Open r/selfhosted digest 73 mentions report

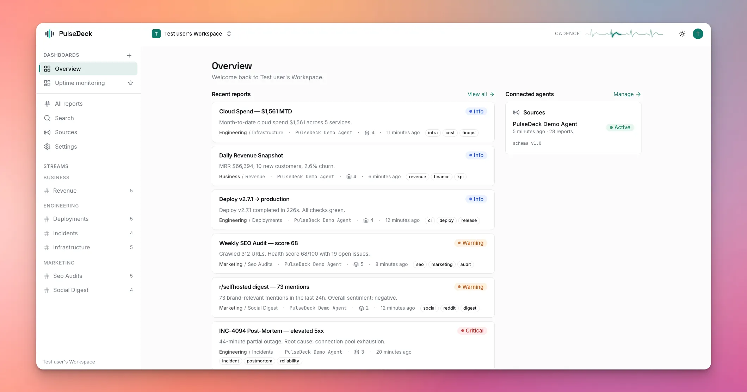pyautogui.click(x=353, y=298)
